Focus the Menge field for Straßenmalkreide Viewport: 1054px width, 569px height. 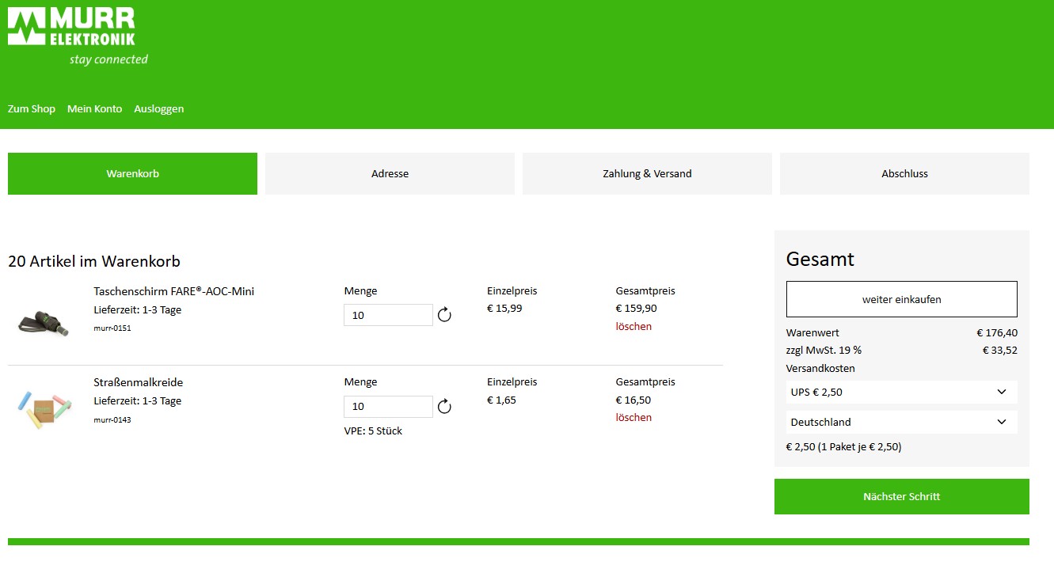click(x=388, y=406)
